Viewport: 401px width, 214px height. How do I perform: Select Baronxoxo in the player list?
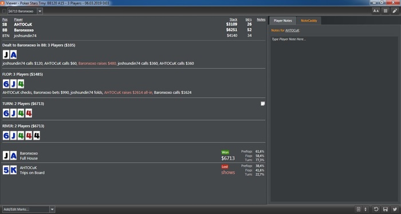tap(24, 30)
